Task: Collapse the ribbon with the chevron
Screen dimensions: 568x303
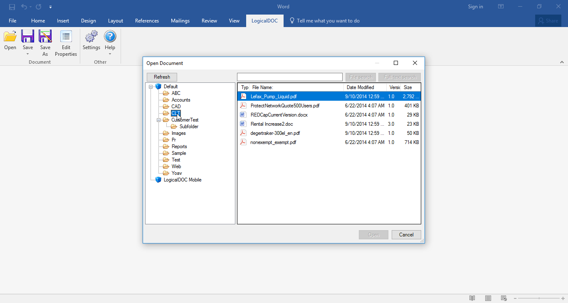Action: (562, 62)
